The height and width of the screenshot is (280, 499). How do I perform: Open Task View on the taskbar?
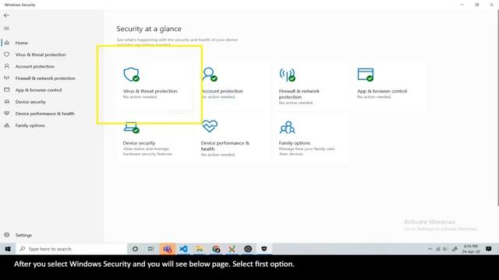click(x=150, y=249)
